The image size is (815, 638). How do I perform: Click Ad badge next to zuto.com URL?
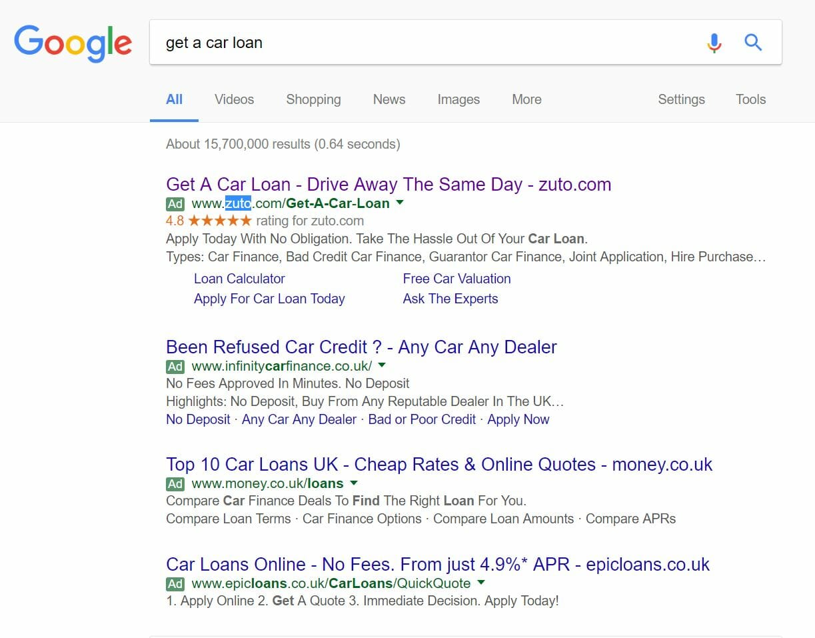[x=175, y=204]
